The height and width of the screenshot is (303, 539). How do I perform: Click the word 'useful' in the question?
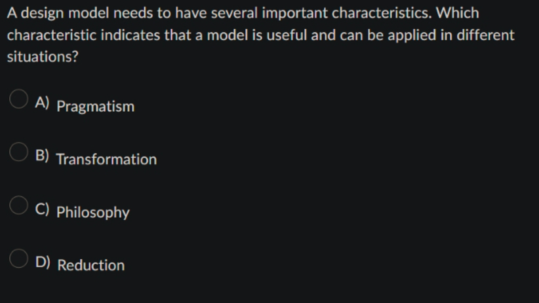(287, 35)
